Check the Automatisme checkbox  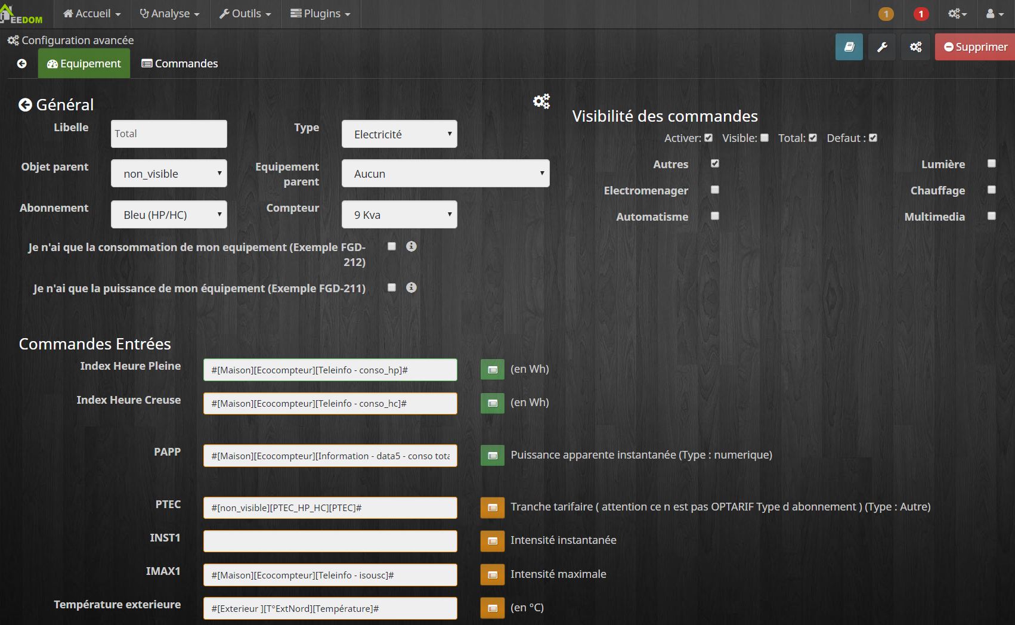click(715, 216)
